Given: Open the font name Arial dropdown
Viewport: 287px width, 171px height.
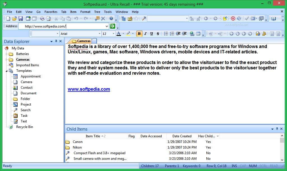Looking at the screenshot, I should tap(100, 34).
